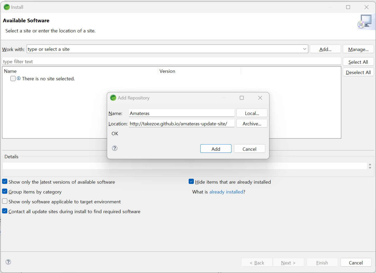Image resolution: width=376 pixels, height=273 pixels.
Task: Close the Add Repository dialog
Action: (x=260, y=98)
